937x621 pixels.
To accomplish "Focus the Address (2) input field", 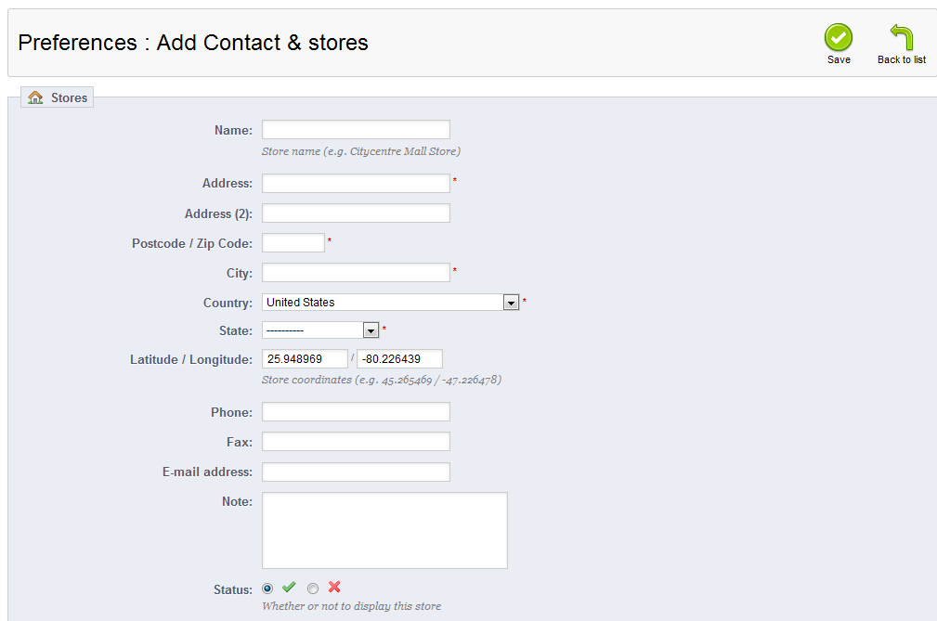I will pyautogui.click(x=357, y=213).
